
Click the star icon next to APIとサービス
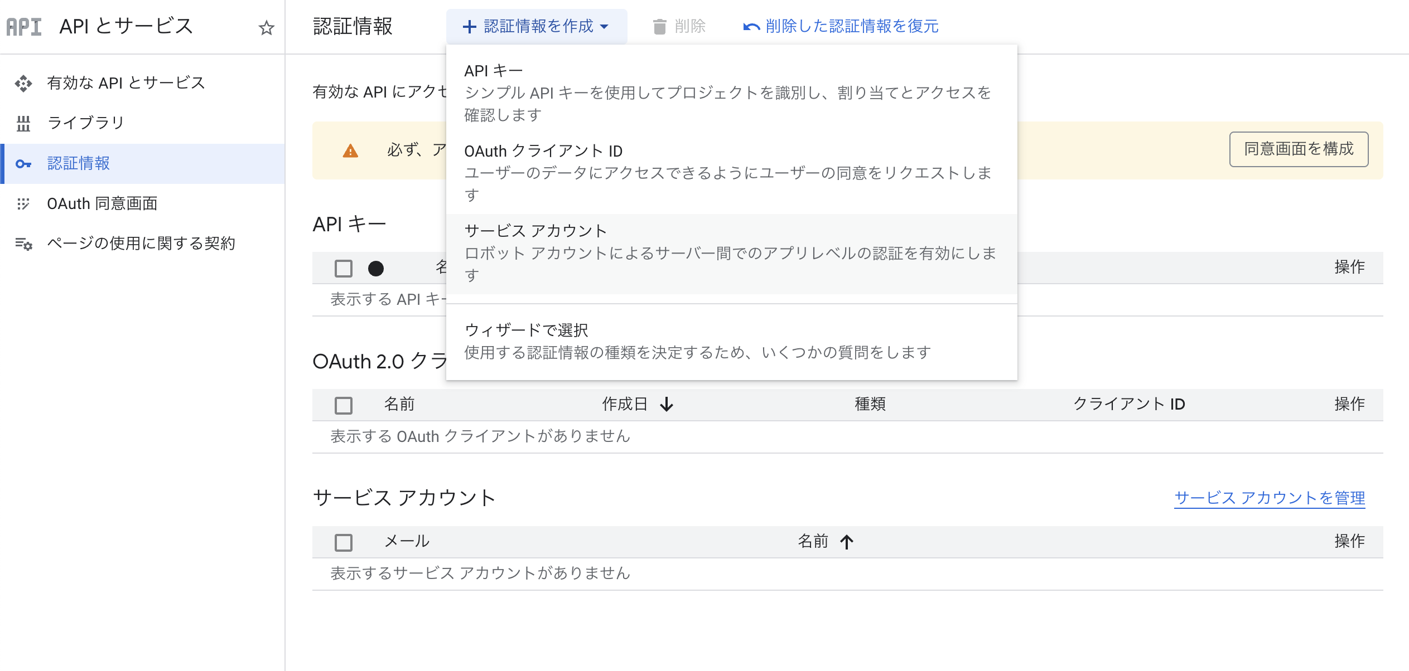(267, 27)
